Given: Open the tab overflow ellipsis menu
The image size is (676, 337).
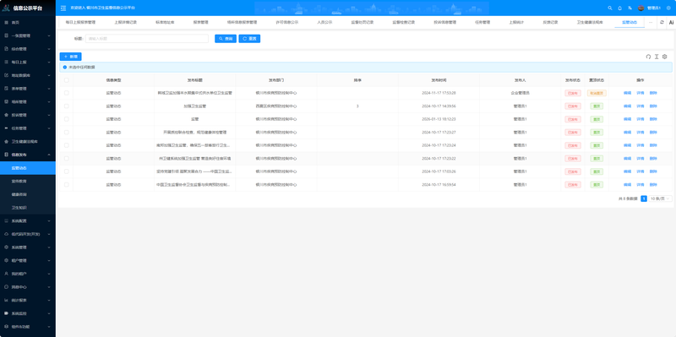Looking at the screenshot, I should point(651,22).
